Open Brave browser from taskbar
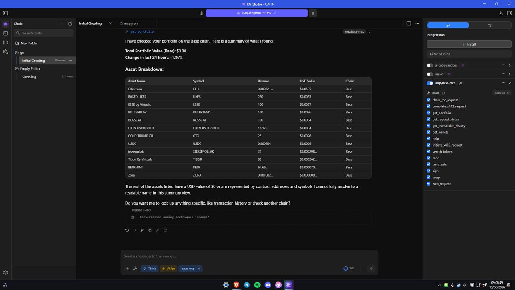 [x=236, y=284]
